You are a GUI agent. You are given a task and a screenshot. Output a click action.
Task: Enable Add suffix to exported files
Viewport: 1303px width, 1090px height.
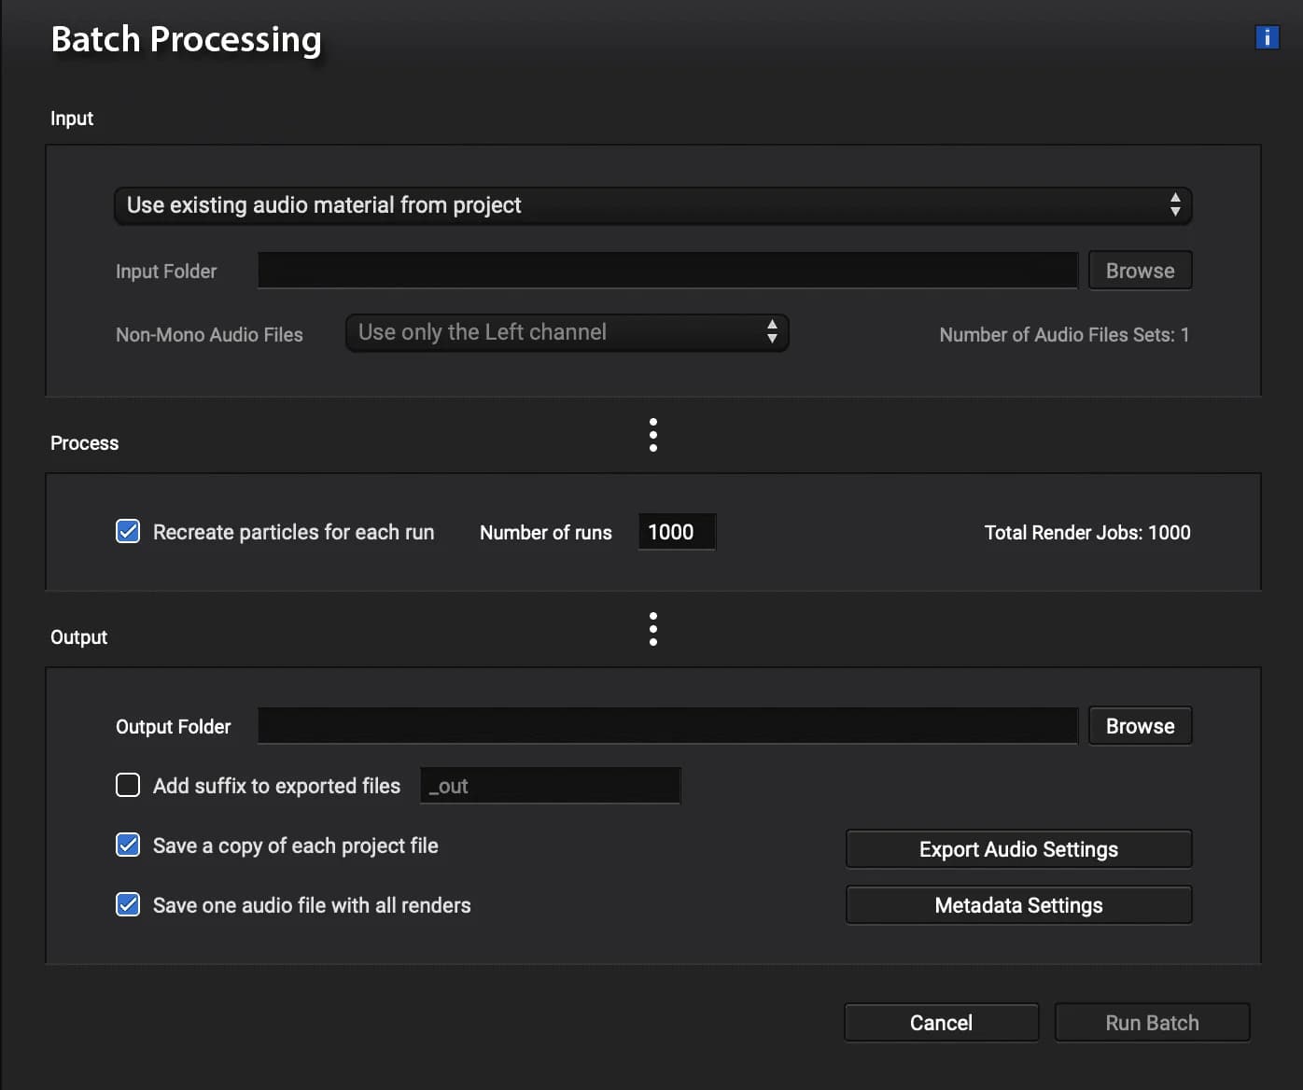coord(128,785)
